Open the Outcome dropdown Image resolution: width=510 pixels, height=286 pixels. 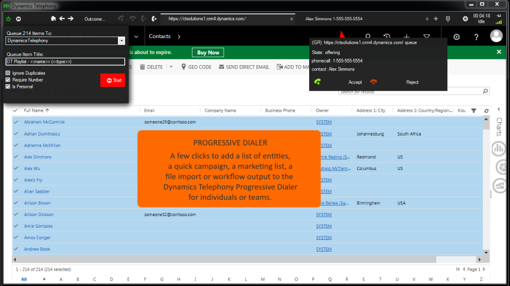point(95,19)
